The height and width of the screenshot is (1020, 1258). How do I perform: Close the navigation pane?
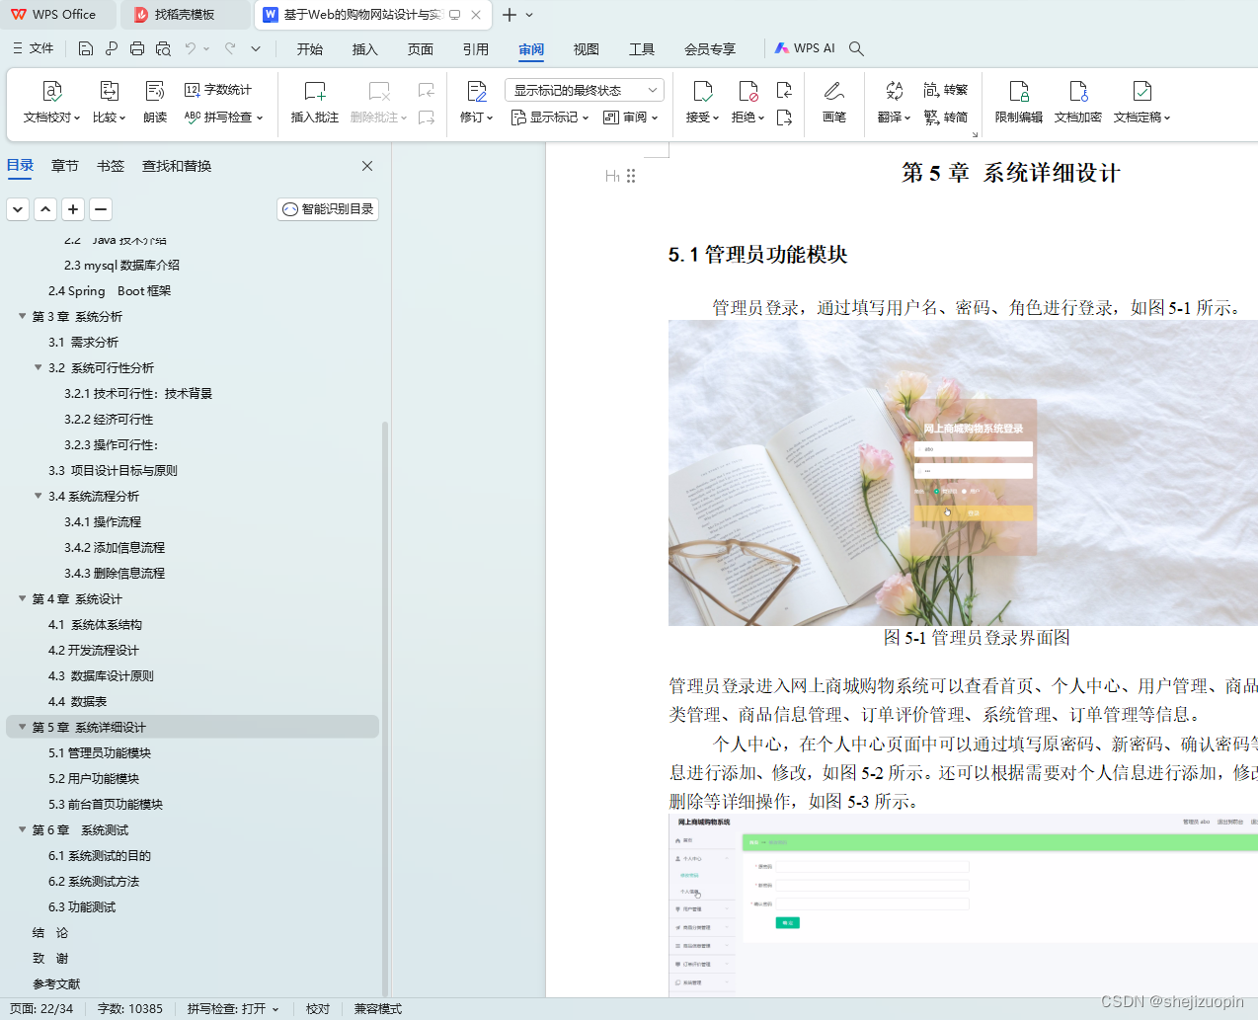[367, 166]
